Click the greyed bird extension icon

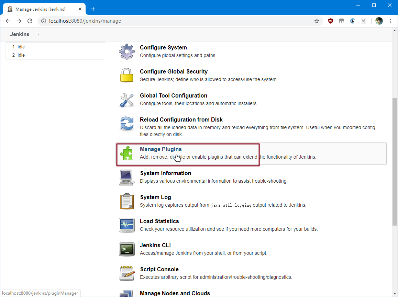click(364, 21)
